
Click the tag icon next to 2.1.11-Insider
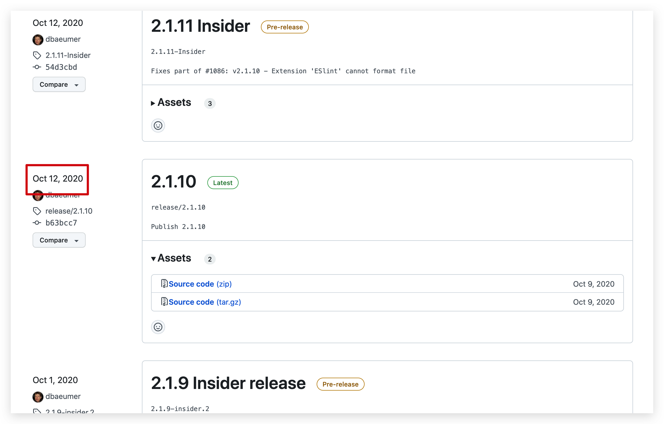coord(37,55)
